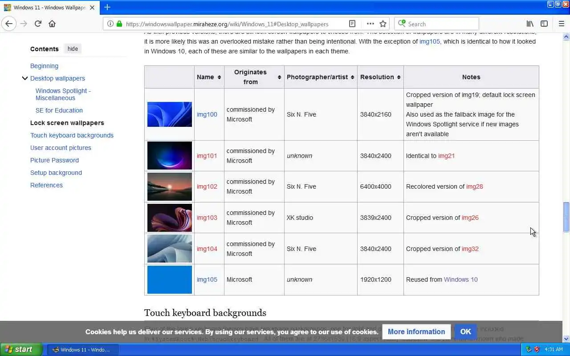This screenshot has width=570, height=356.
Task: Go to References section
Action: 46,185
